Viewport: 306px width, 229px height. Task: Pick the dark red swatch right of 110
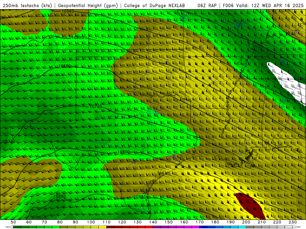(x=110, y=227)
